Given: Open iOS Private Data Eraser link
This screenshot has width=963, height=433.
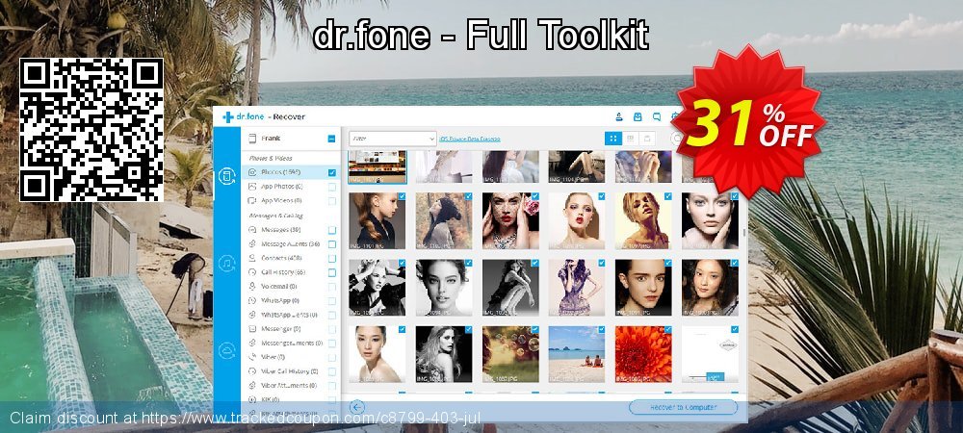Looking at the screenshot, I should [469, 140].
